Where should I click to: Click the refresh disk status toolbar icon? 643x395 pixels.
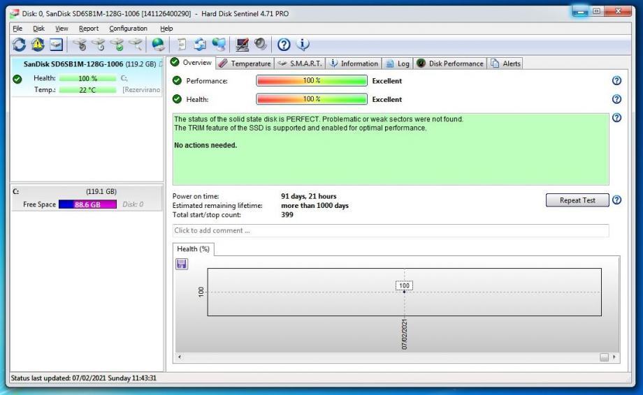coord(19,44)
